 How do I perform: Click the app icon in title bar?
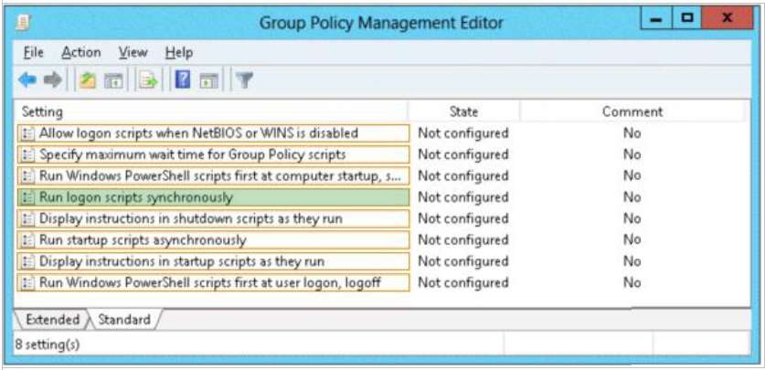coord(23,23)
